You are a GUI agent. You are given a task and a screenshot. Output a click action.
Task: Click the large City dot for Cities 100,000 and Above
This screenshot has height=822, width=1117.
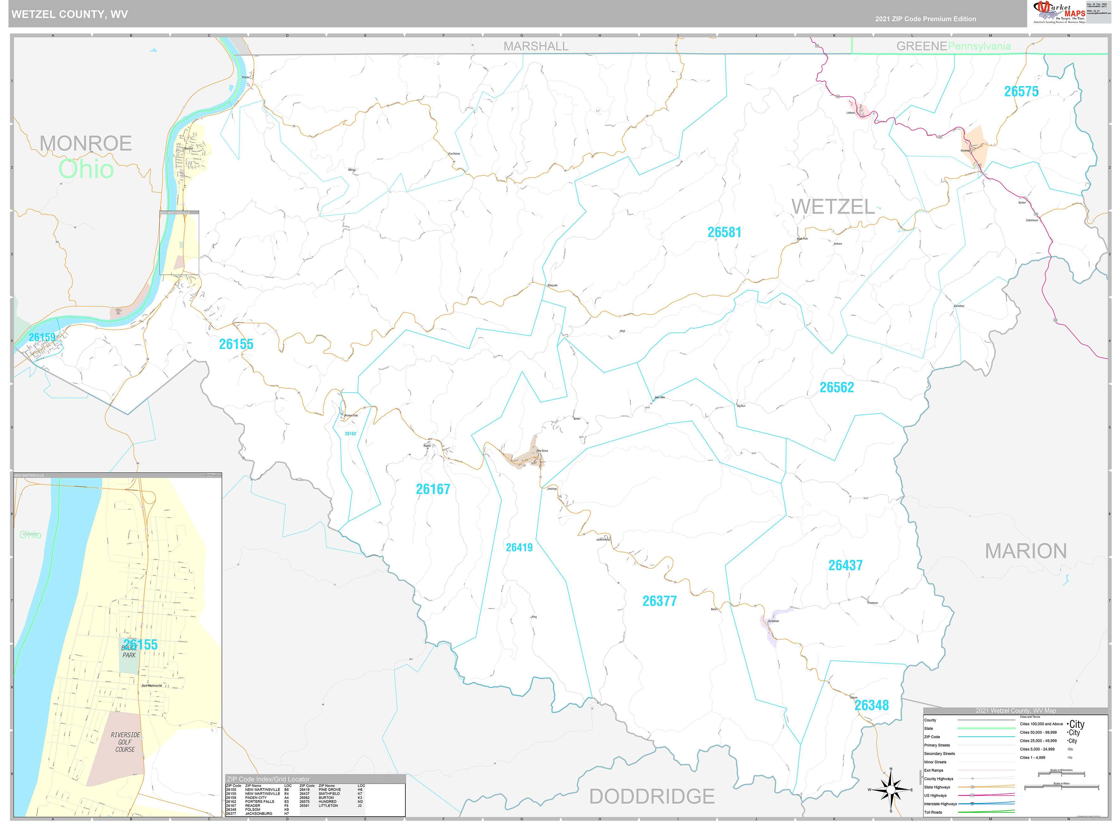click(x=1068, y=724)
